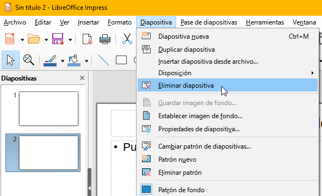Open the Line color dropdown arrow

63,61
